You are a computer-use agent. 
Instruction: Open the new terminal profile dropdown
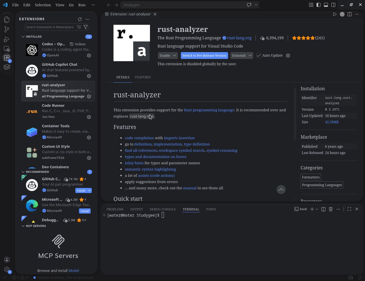pyautogui.click(x=317, y=209)
